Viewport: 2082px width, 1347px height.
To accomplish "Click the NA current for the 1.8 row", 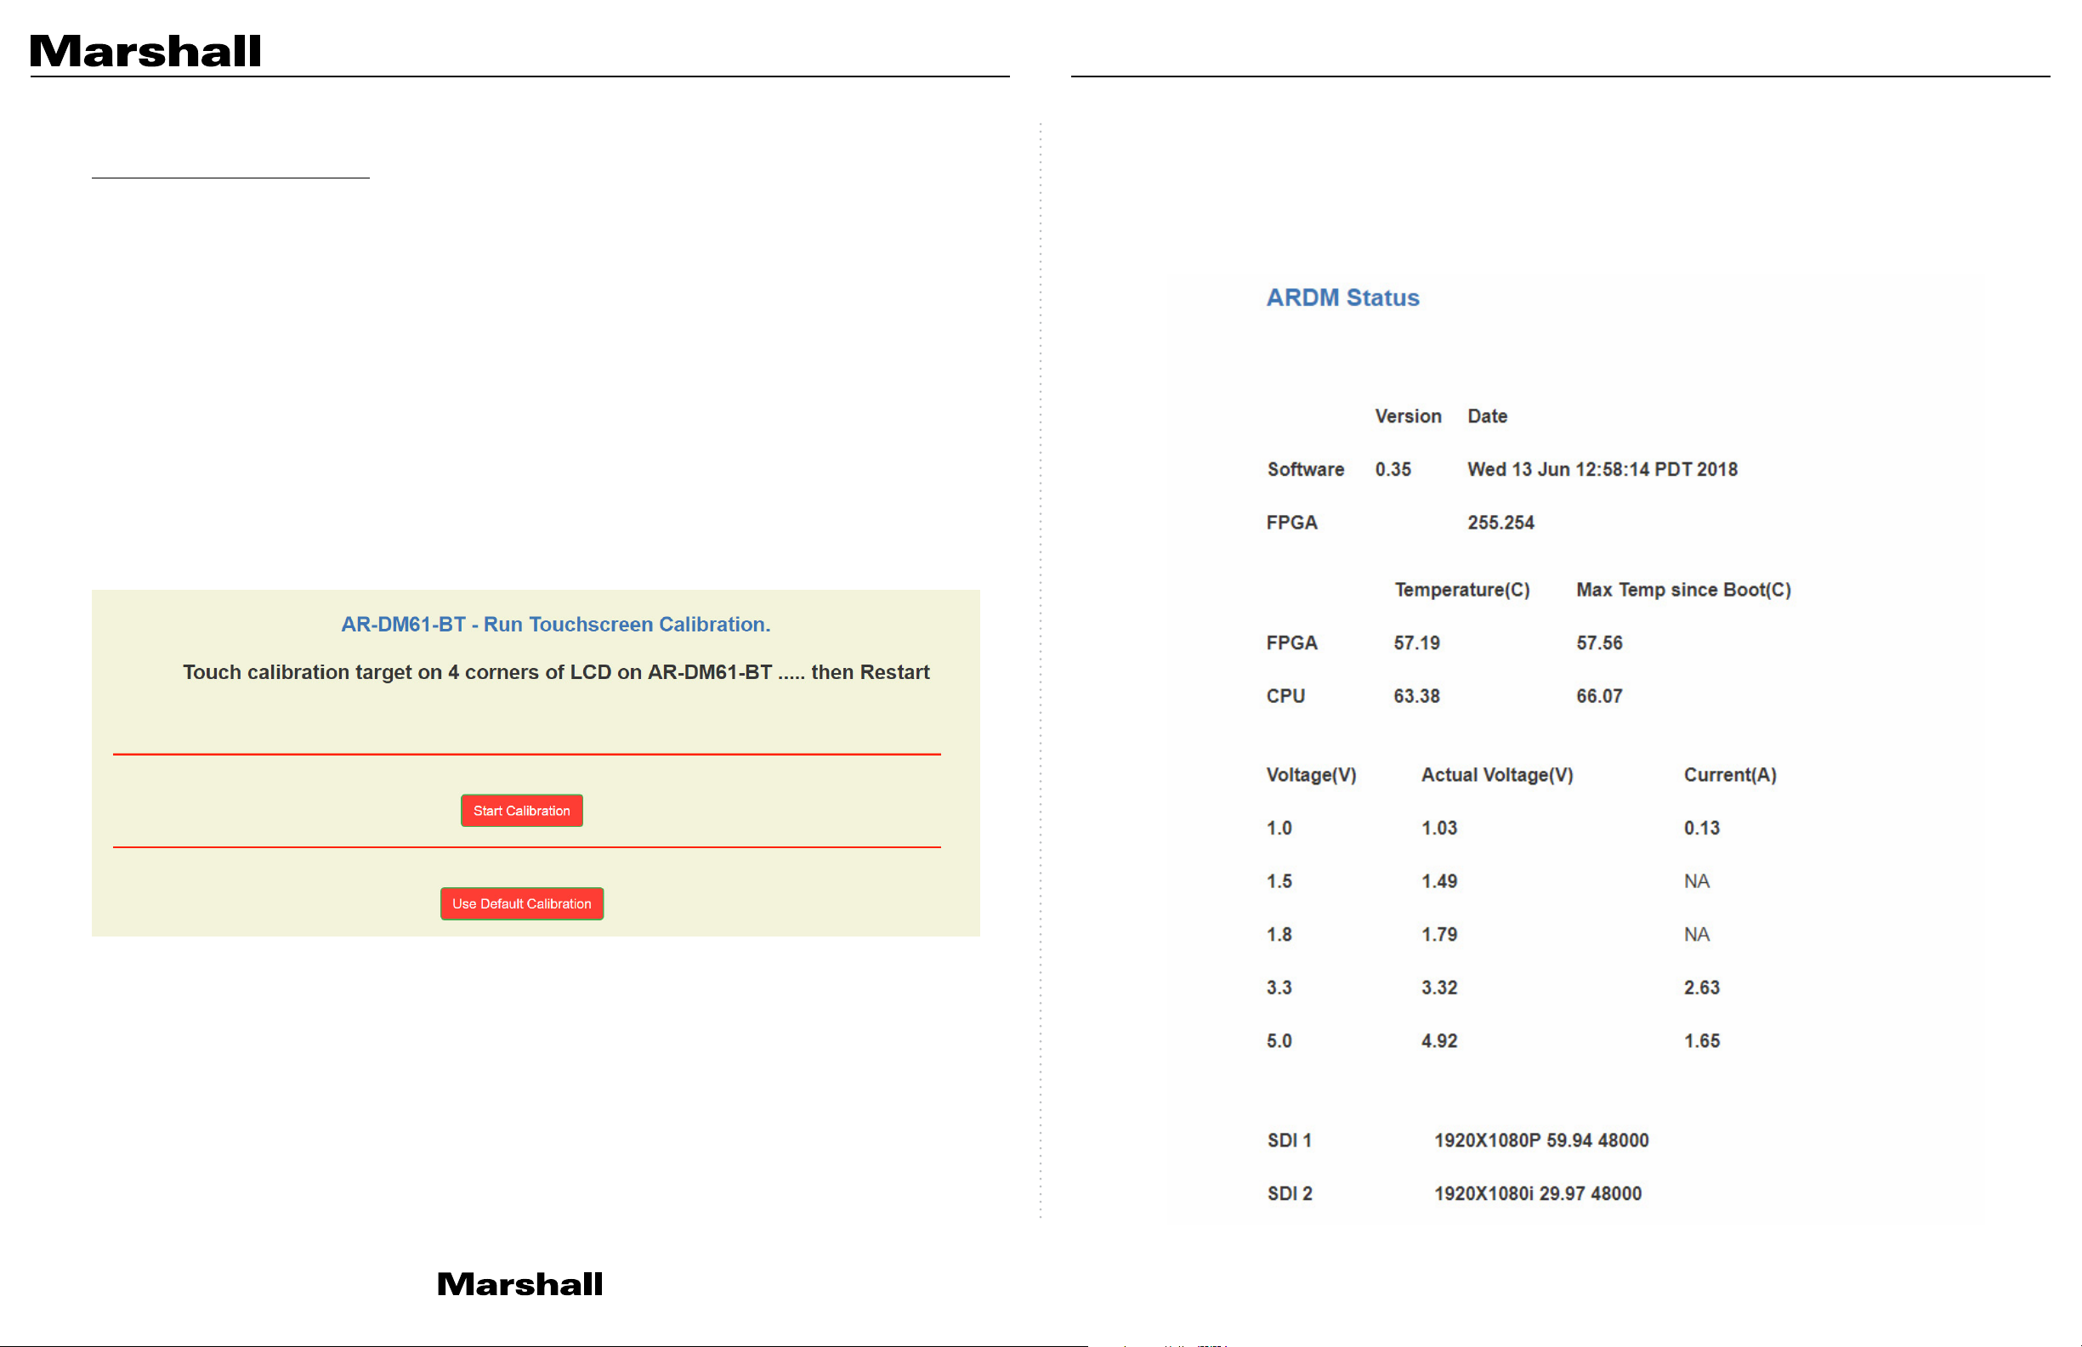I will tap(1696, 934).
